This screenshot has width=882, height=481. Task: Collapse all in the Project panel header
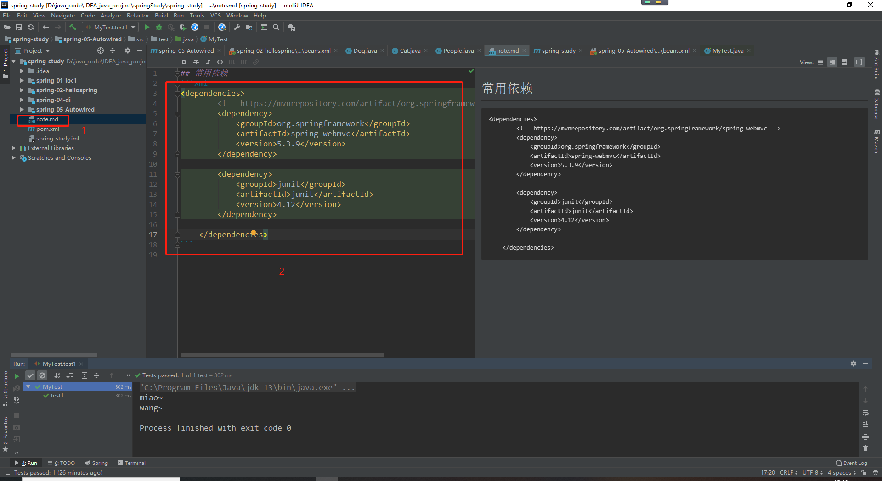click(113, 50)
